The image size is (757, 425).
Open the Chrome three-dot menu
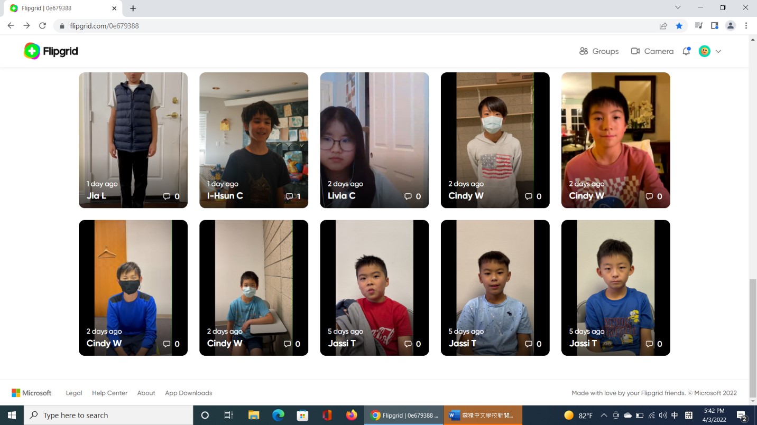[746, 26]
